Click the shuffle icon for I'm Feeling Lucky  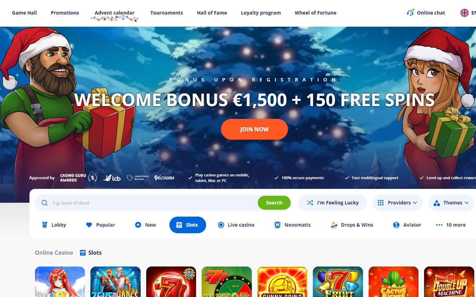(310, 203)
